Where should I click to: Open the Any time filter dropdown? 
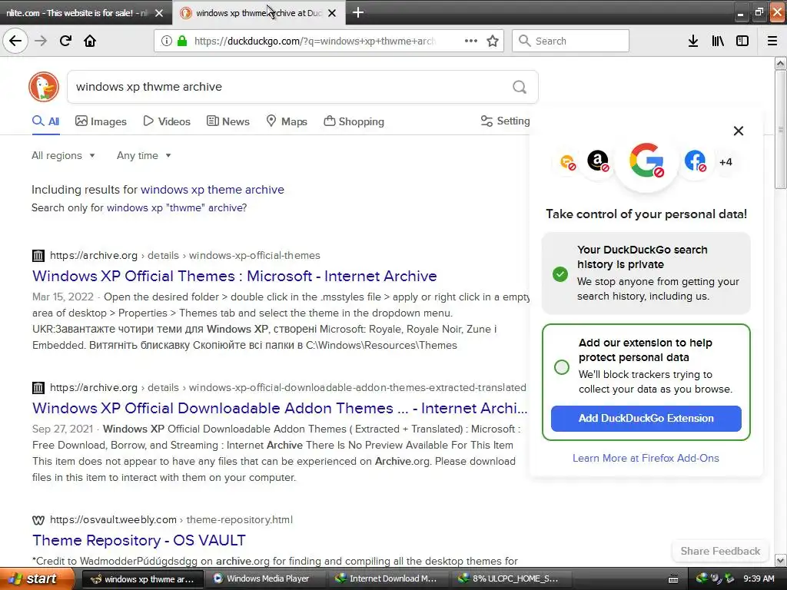point(144,155)
